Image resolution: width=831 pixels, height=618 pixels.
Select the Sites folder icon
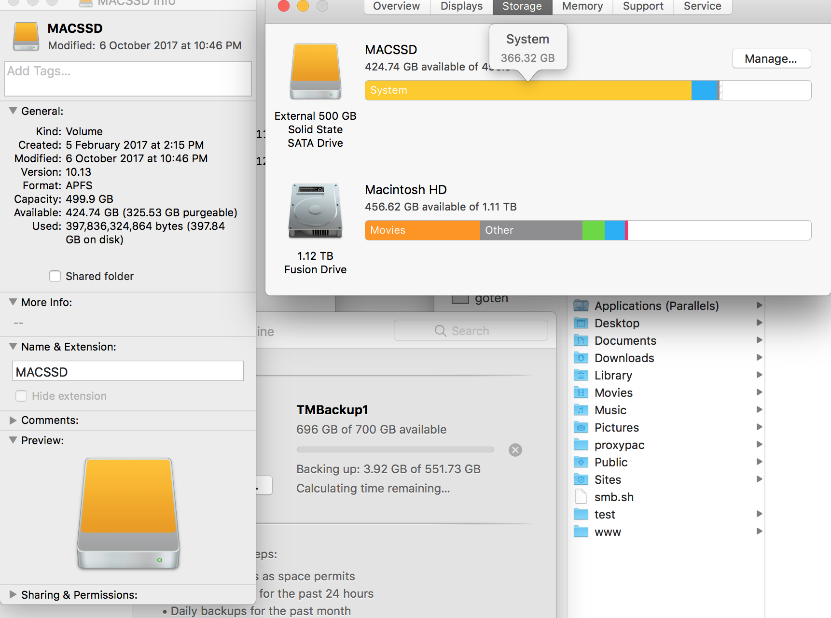[581, 479]
